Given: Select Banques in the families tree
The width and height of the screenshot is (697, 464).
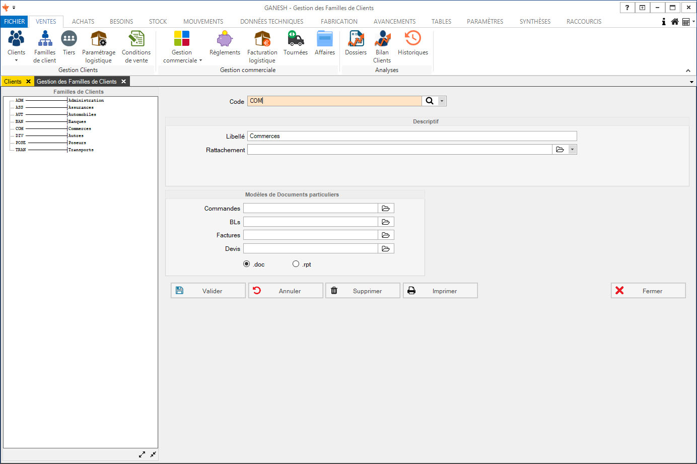Looking at the screenshot, I should click(77, 121).
